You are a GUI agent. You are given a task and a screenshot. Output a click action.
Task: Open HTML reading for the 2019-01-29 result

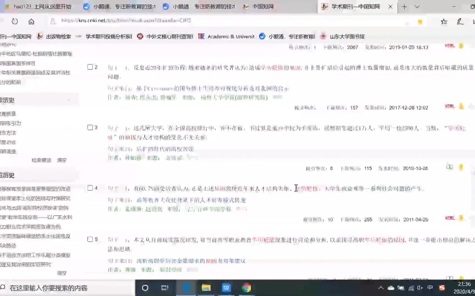tap(450, 46)
